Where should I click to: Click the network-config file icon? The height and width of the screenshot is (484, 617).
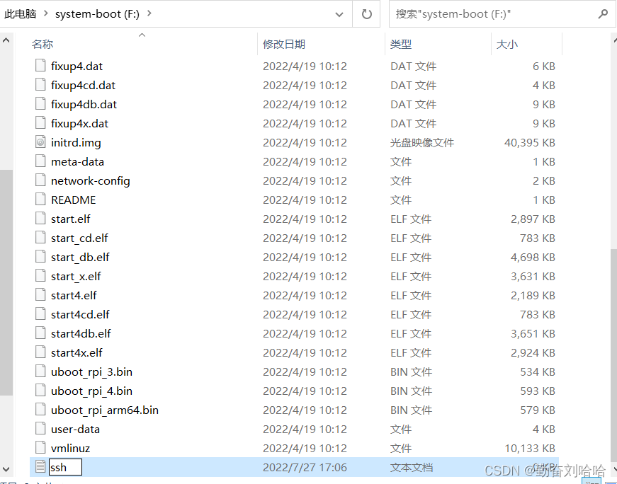[x=40, y=180]
